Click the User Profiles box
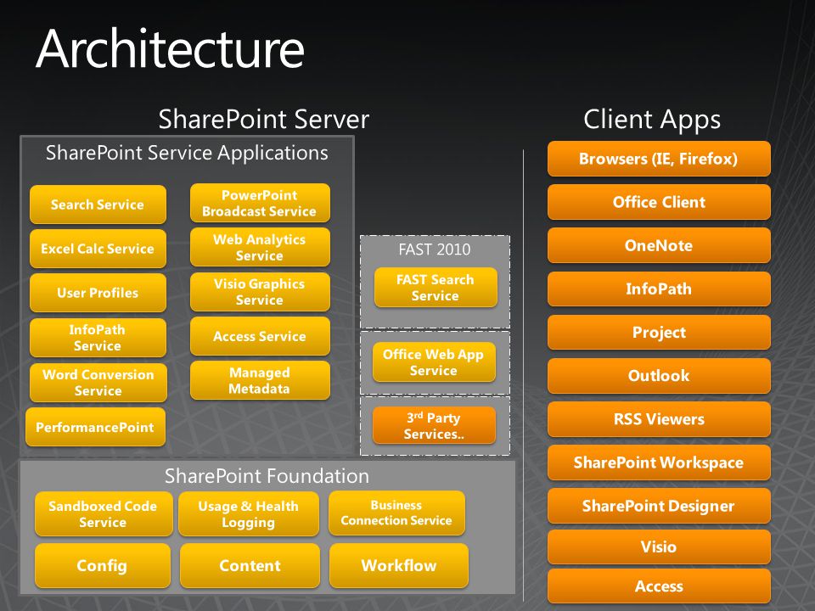The width and height of the screenshot is (815, 611). [x=98, y=293]
